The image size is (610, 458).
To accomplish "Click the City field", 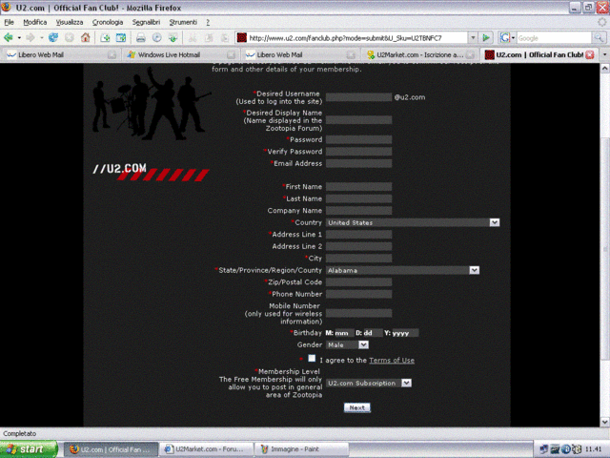I will (x=358, y=259).
